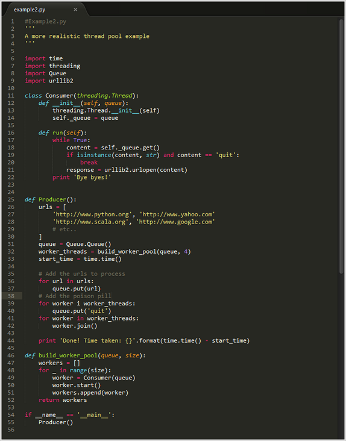This screenshot has height=441, width=346.
Task: Click 'self._queue = queue' line
Action: click(86, 118)
